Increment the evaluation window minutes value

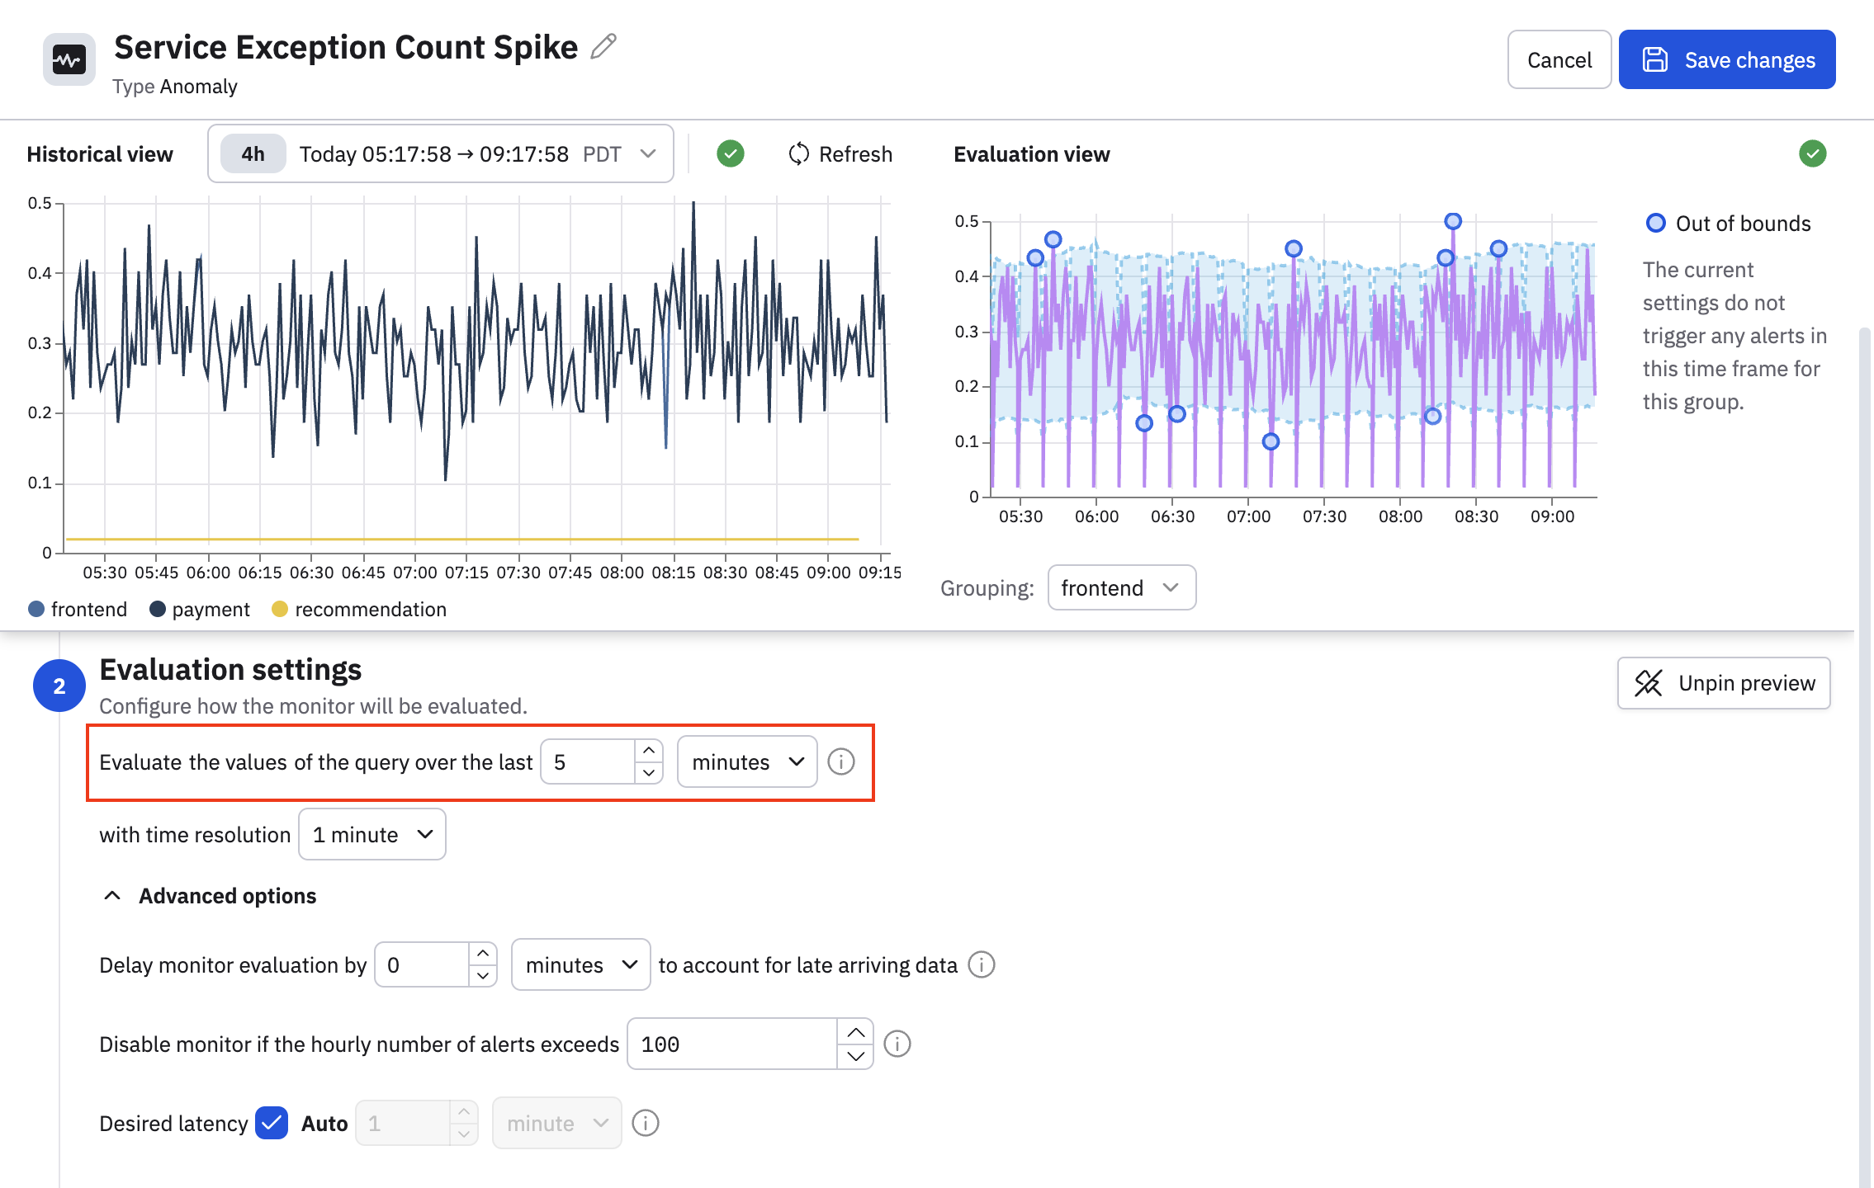click(x=649, y=750)
